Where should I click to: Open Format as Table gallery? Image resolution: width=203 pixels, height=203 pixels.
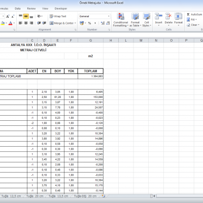click(135, 20)
